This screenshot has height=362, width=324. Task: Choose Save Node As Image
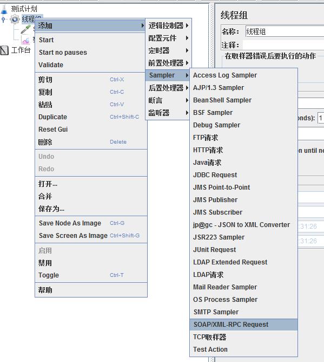point(91,223)
